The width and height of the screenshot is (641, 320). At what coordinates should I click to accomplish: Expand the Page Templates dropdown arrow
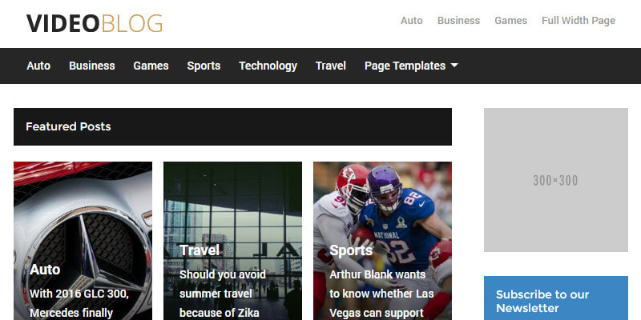point(454,66)
